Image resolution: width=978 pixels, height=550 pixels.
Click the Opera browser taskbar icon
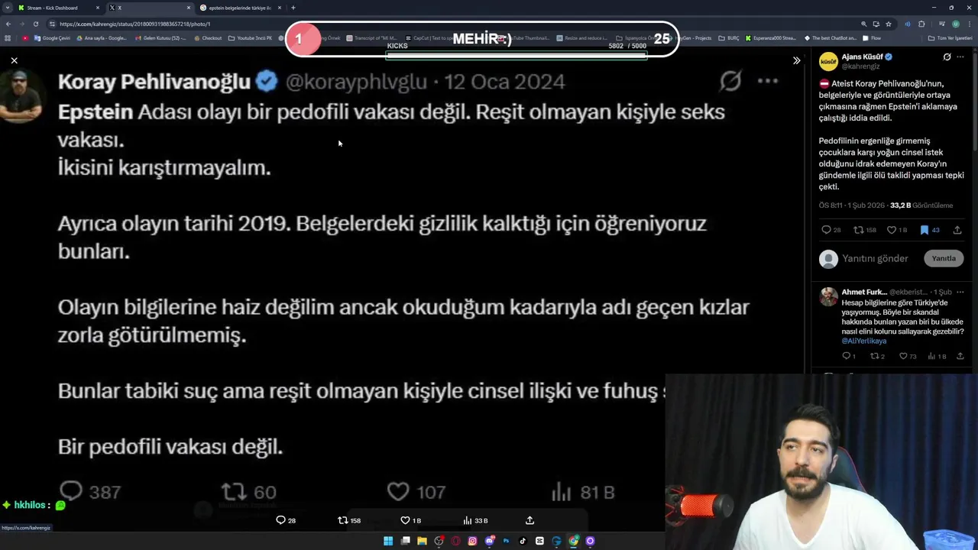click(455, 541)
